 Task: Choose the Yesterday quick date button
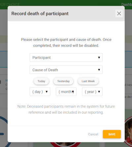[63, 81]
